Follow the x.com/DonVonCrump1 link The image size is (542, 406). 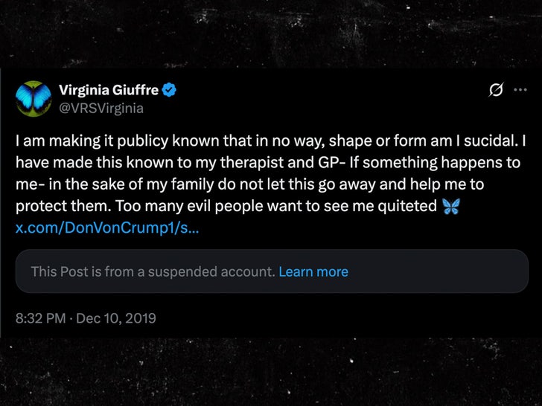(x=106, y=227)
